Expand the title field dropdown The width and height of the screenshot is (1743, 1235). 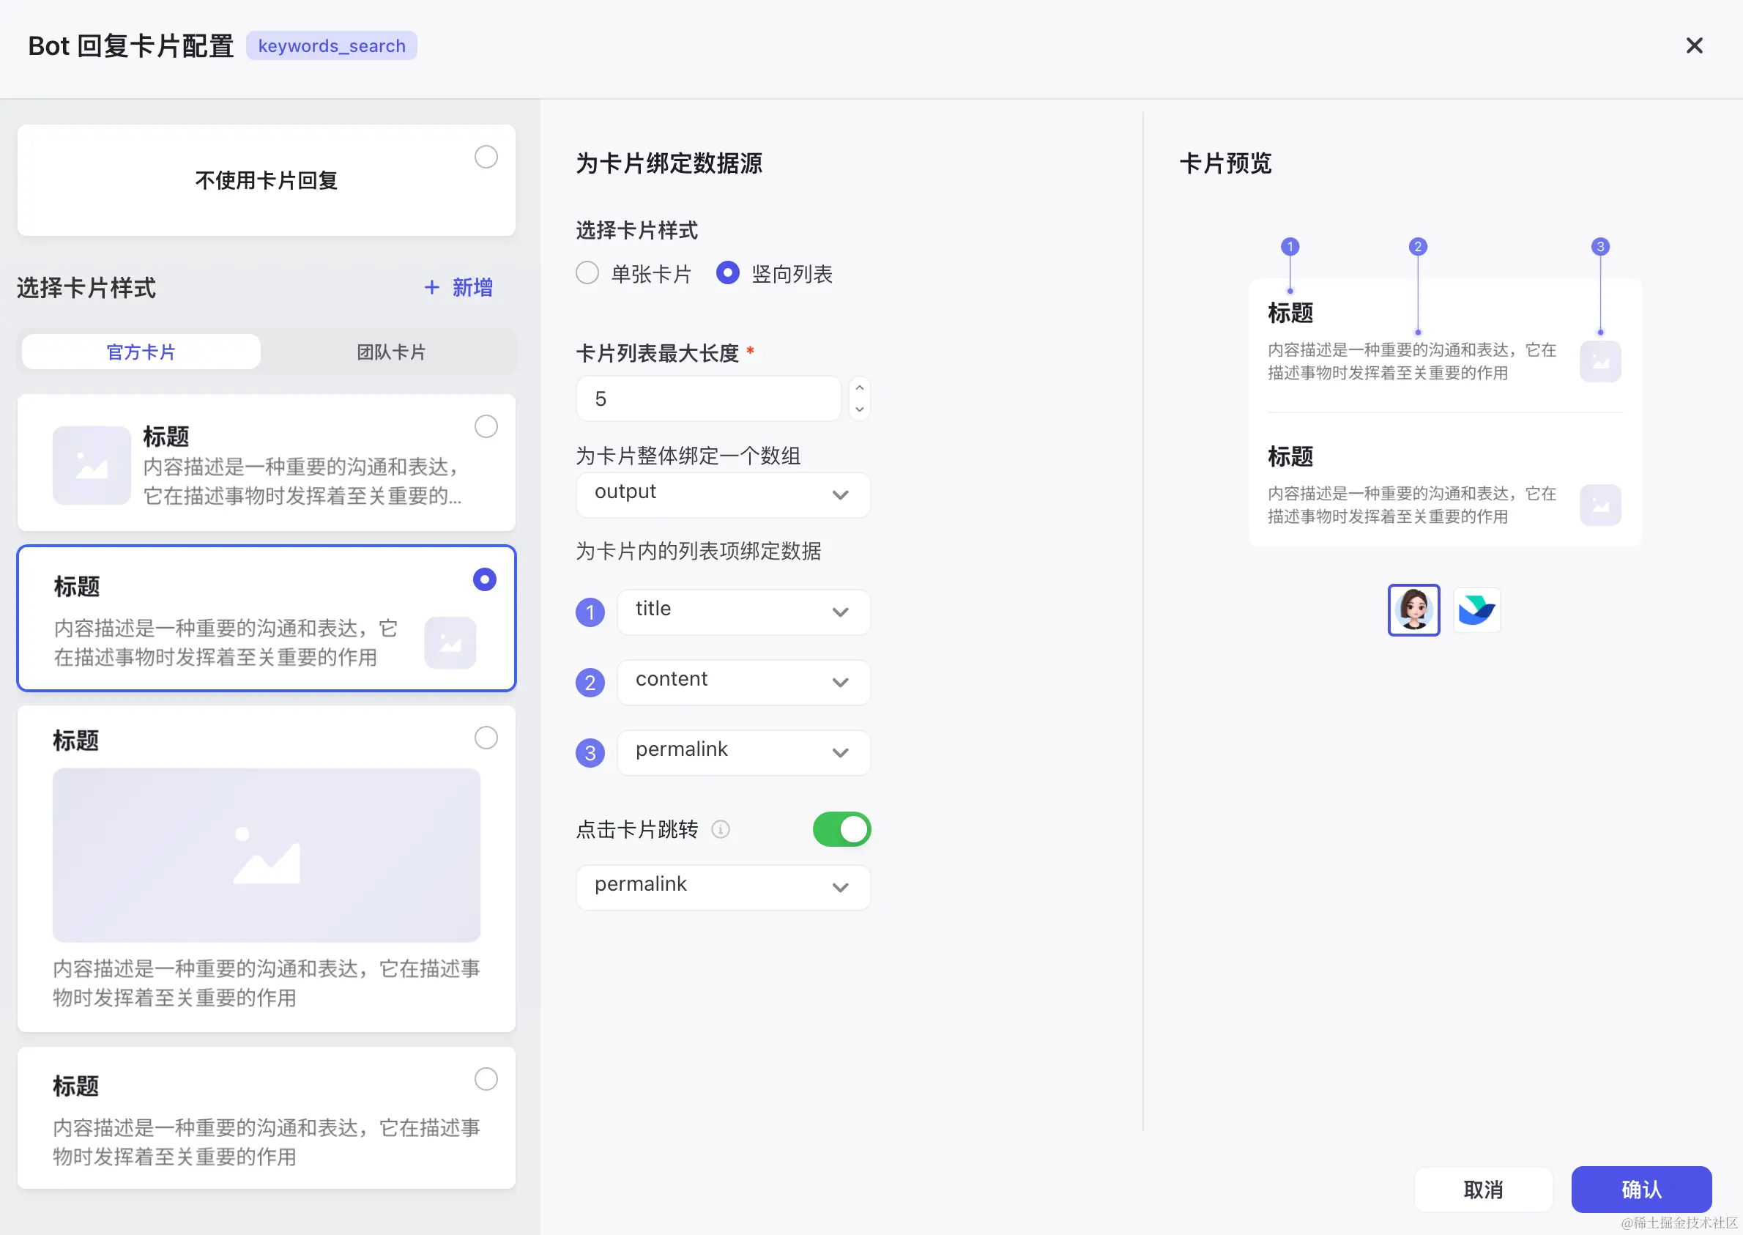coord(743,612)
